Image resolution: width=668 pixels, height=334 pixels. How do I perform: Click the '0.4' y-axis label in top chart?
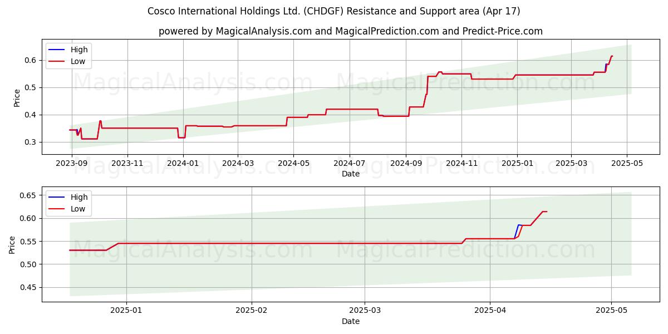(31, 115)
